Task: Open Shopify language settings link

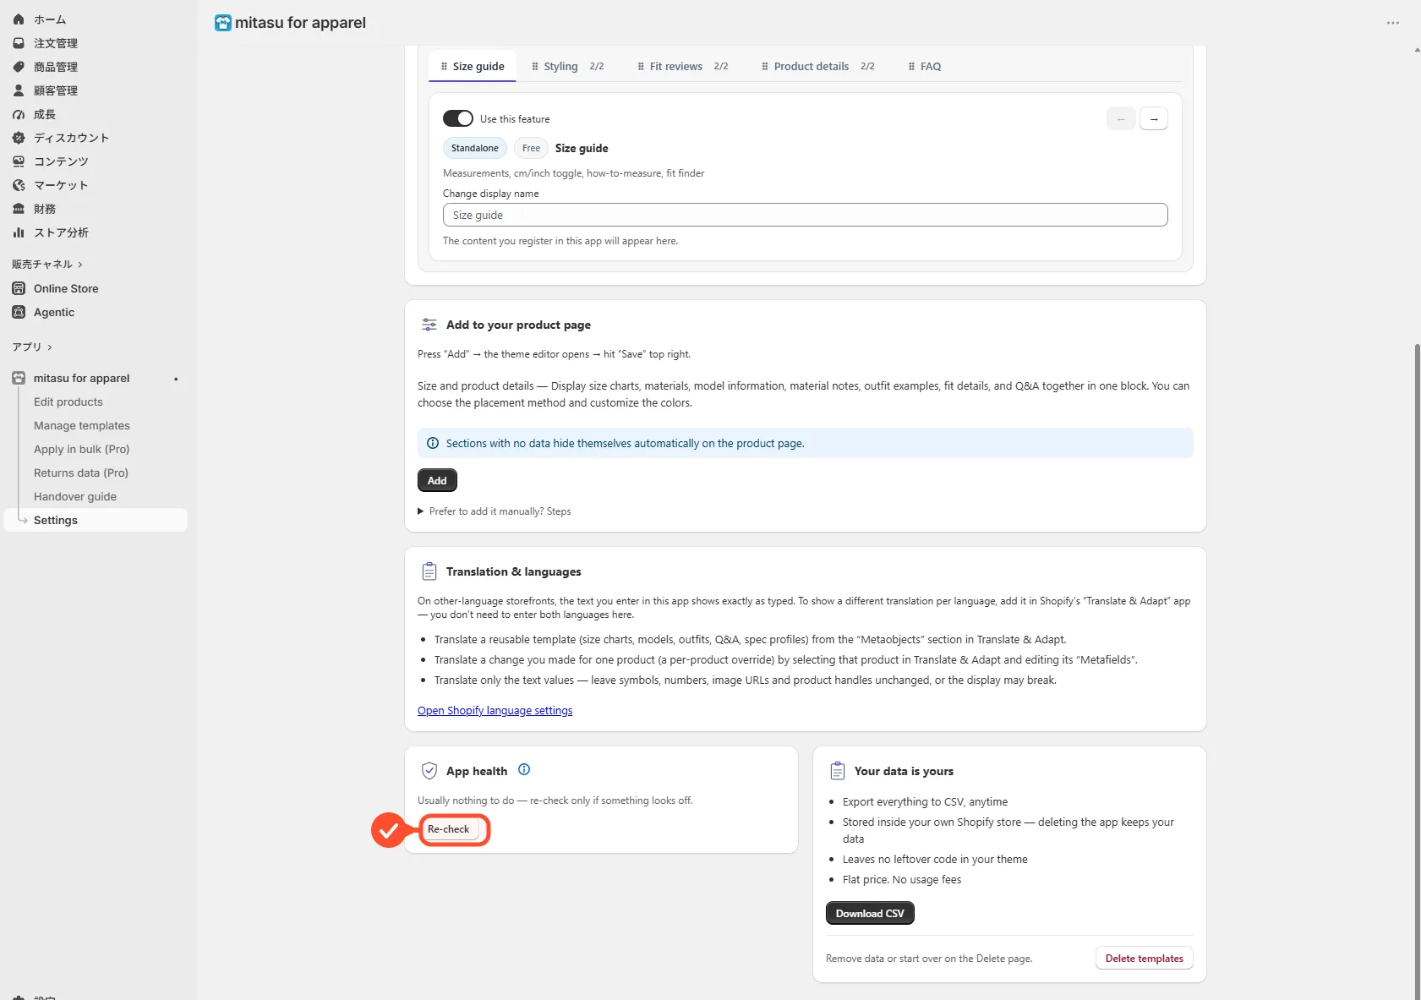Action: [495, 711]
